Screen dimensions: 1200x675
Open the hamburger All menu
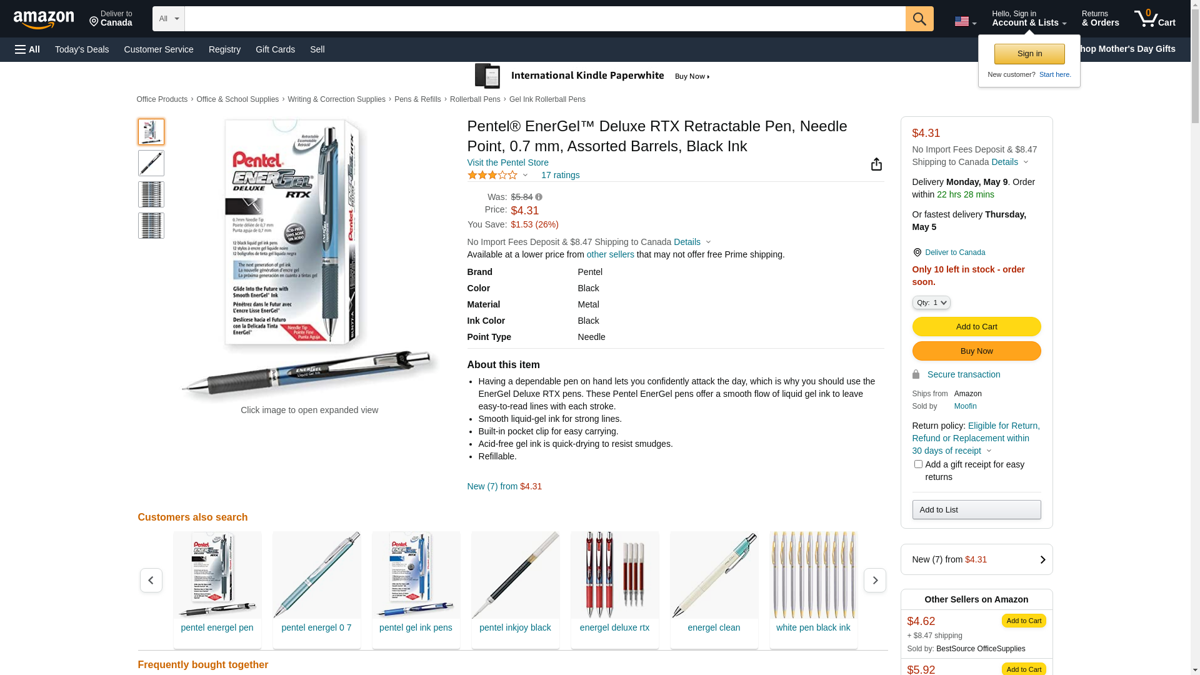click(27, 49)
